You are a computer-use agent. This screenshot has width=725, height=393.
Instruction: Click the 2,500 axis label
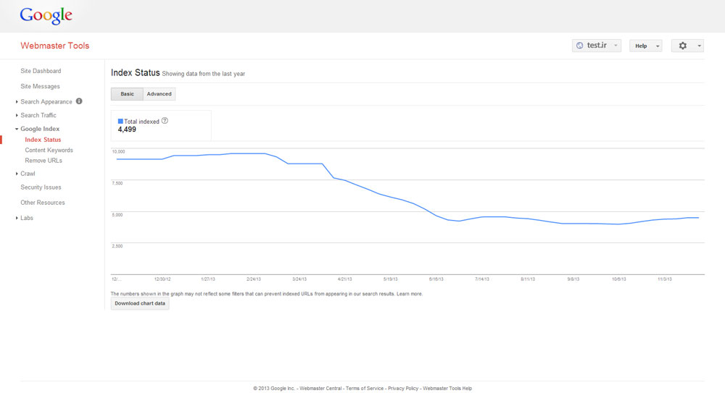pos(117,246)
